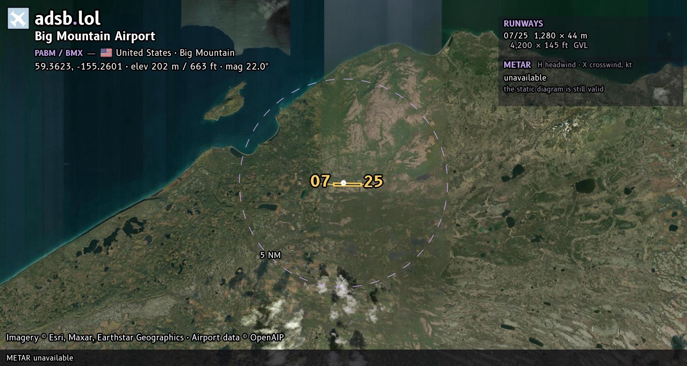Click the METAR panel heading
The image size is (687, 366).
click(x=517, y=65)
